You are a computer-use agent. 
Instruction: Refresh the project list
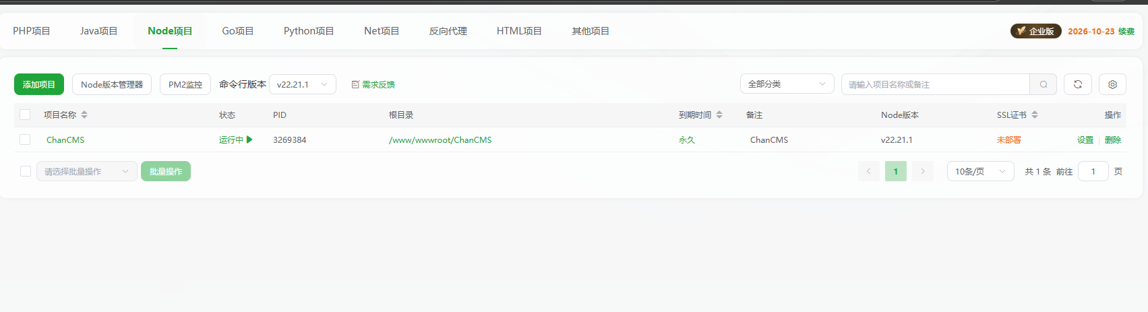point(1078,84)
